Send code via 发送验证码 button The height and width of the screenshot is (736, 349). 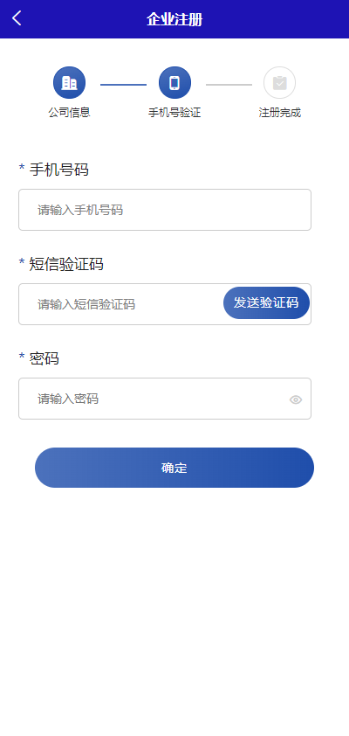266,302
